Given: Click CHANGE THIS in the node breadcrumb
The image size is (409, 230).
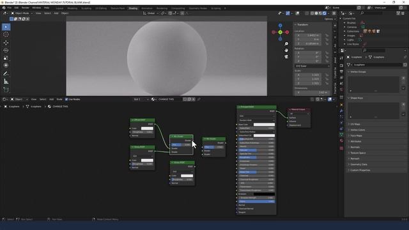Looking at the screenshot, I should [60, 107].
